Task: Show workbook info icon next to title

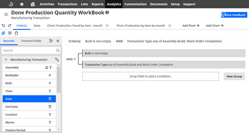Action: [107, 12]
